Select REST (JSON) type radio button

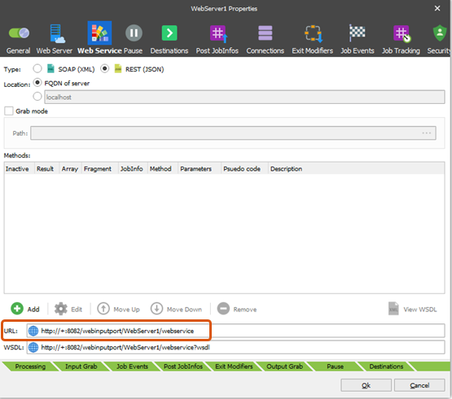(x=104, y=69)
